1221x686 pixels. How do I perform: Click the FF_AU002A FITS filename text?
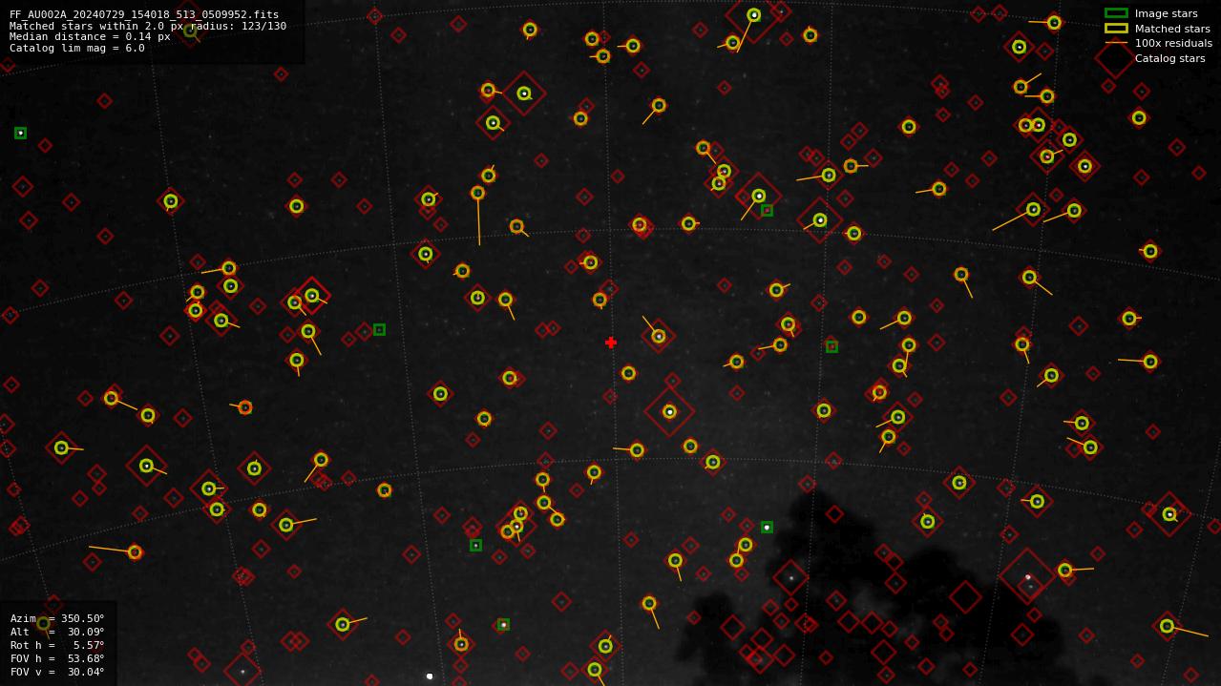144,14
